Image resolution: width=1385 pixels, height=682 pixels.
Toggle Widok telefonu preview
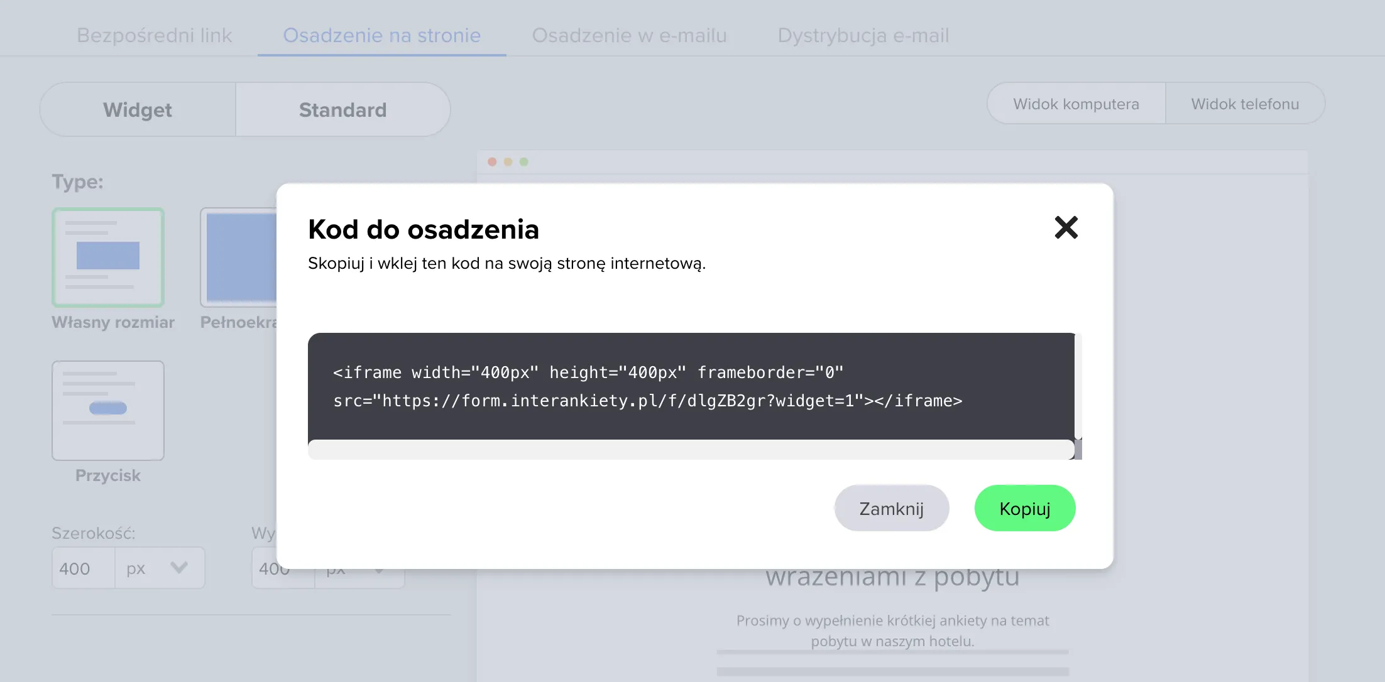click(x=1245, y=104)
